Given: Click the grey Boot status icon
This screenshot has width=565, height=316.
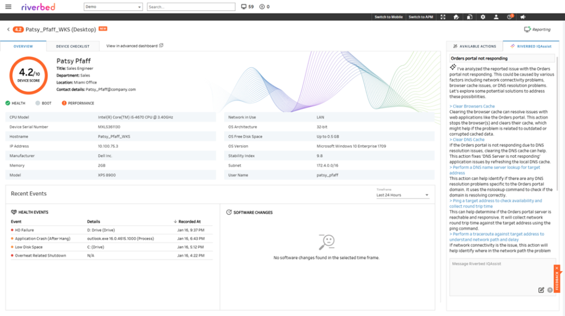Looking at the screenshot, I should point(37,103).
